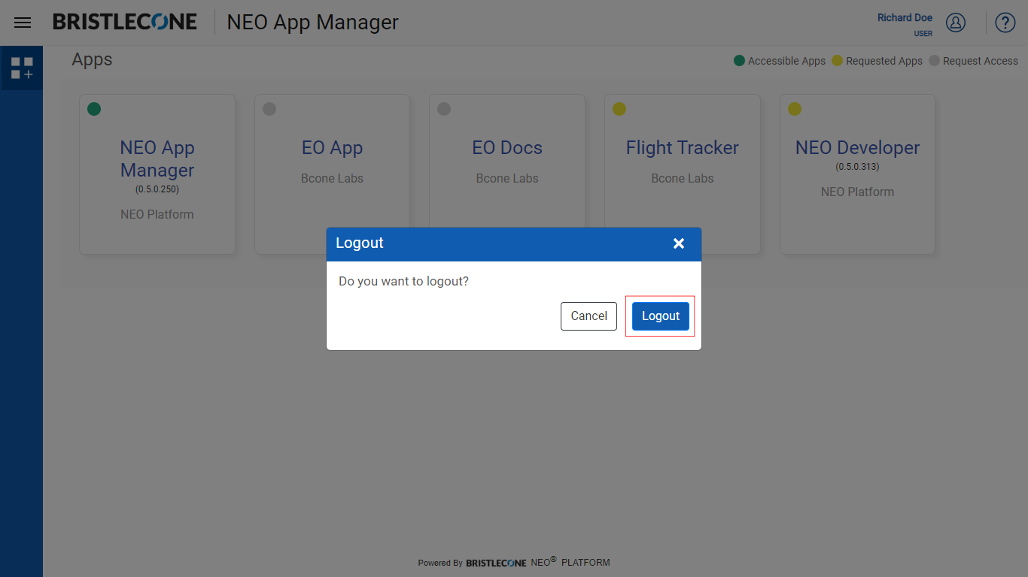
Task: Close the Logout dialog with X
Action: click(x=679, y=243)
